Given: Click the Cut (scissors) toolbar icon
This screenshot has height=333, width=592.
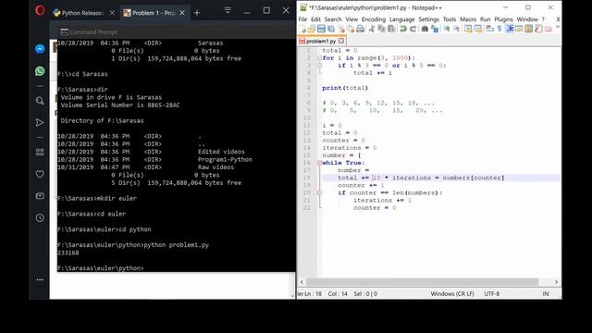Looking at the screenshot, I should click(x=372, y=29).
